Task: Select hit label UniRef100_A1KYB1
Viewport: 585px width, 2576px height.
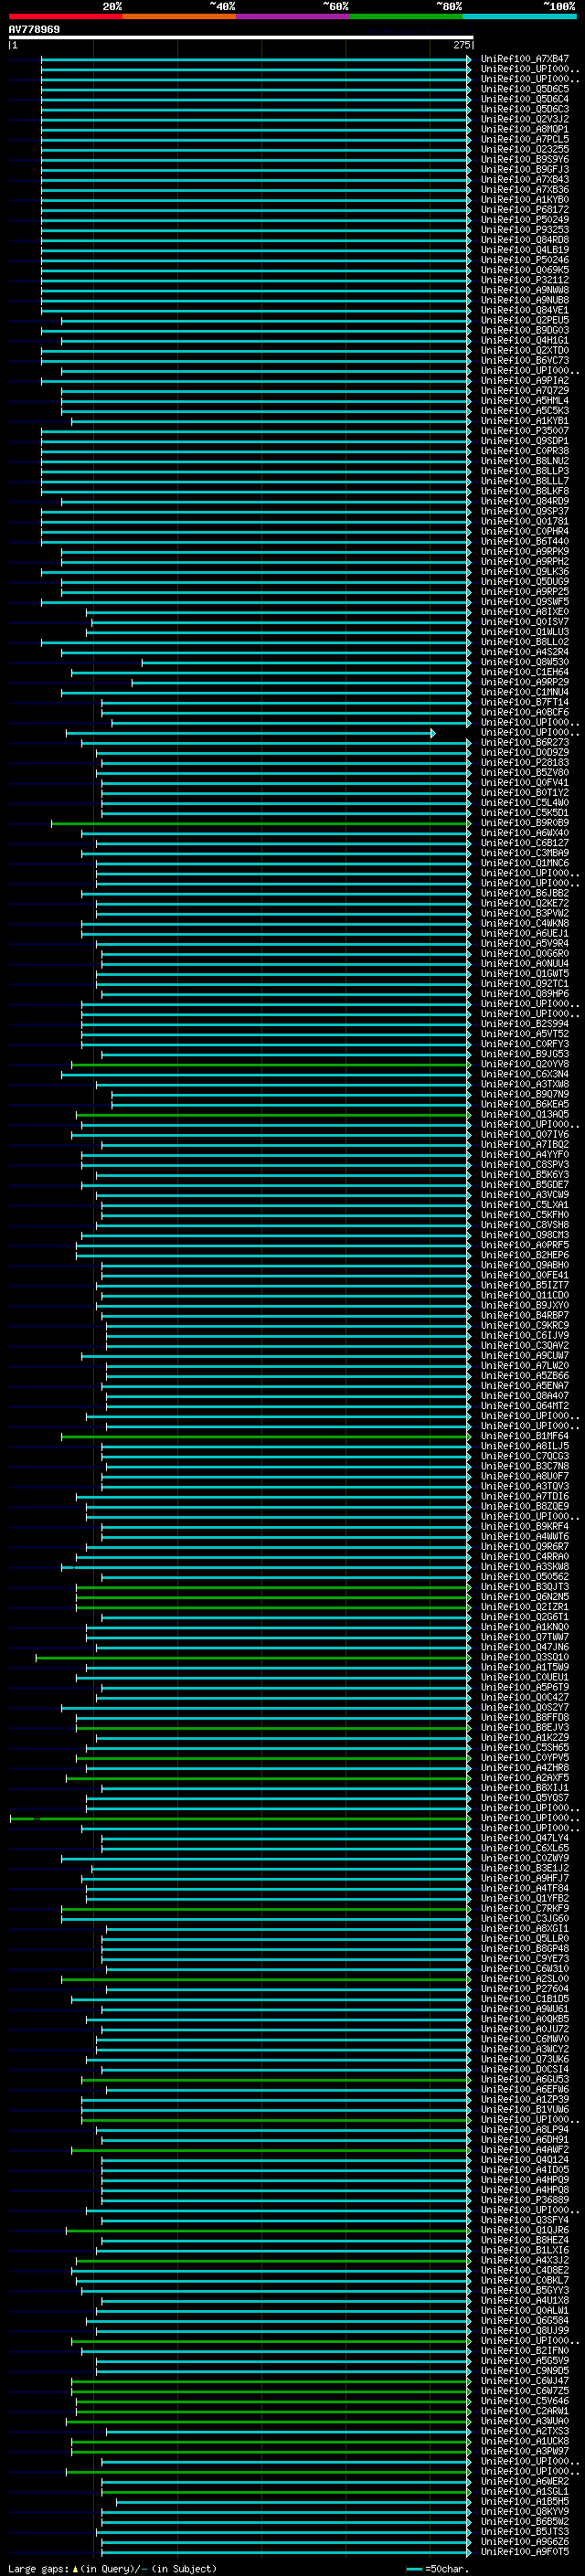Action: [x=524, y=421]
